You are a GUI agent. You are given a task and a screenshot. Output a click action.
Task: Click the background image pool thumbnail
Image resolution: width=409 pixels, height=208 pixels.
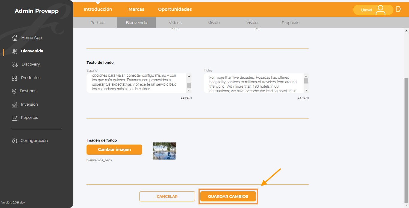coord(165,151)
